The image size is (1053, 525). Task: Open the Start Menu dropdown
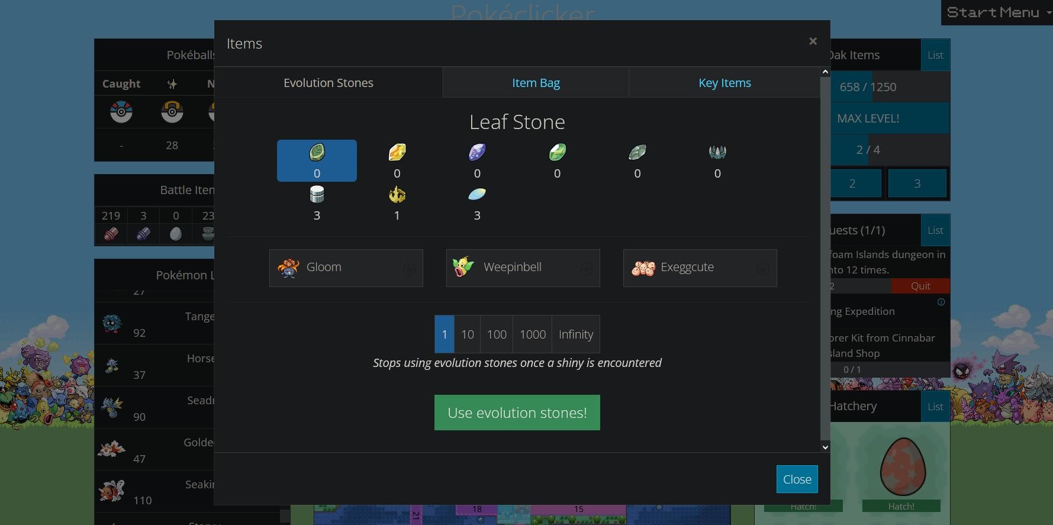click(x=997, y=12)
